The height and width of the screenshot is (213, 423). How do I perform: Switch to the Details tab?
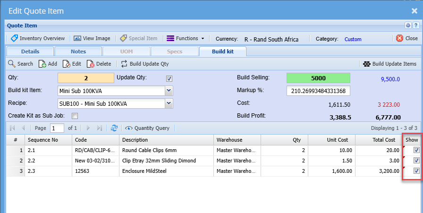tap(30, 51)
